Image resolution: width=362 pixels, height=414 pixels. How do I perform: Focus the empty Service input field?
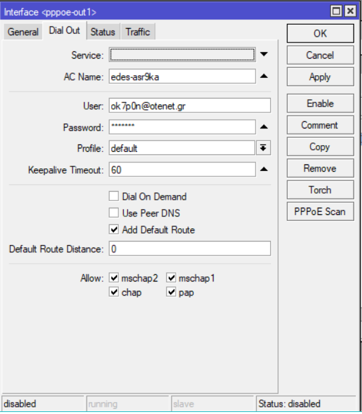click(182, 55)
